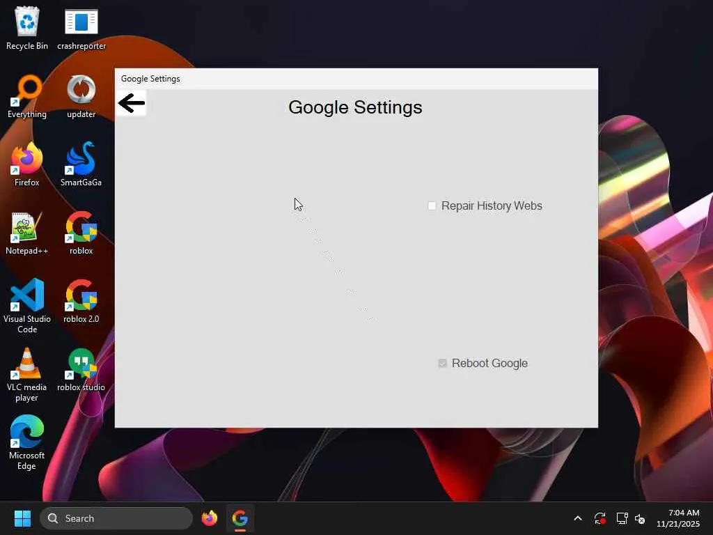The image size is (713, 535).
Task: Click the muted volume tray icon
Action: [640, 518]
